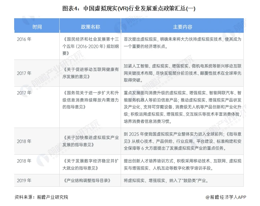The image size is (260, 206).
Task: Click the "政策名称" column header
Action: click(x=90, y=26)
